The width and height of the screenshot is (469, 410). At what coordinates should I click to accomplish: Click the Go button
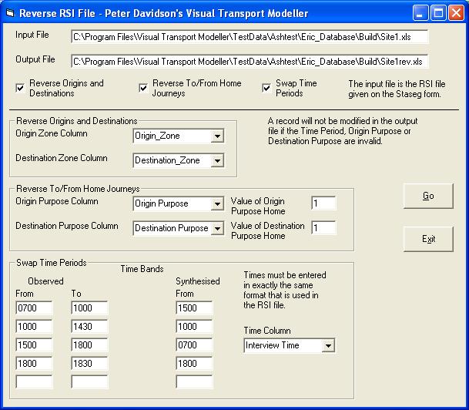428,196
